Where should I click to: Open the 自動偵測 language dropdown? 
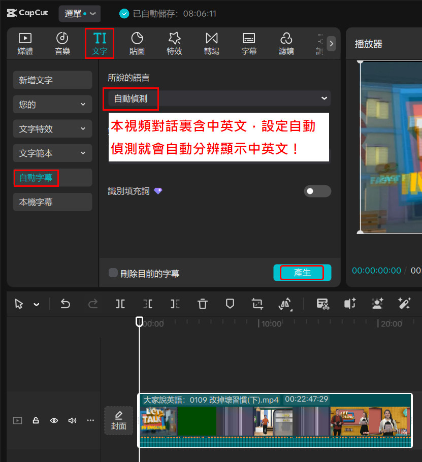217,98
